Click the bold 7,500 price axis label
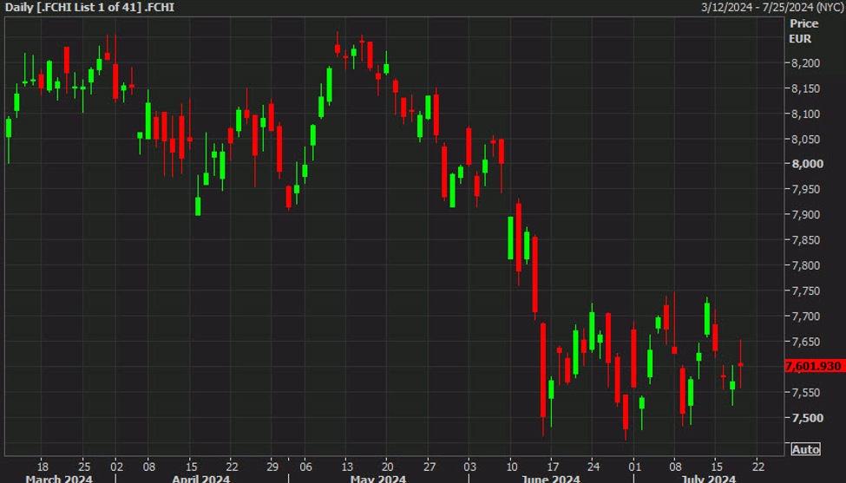Viewport: 846px width, 483px height. tap(807, 418)
